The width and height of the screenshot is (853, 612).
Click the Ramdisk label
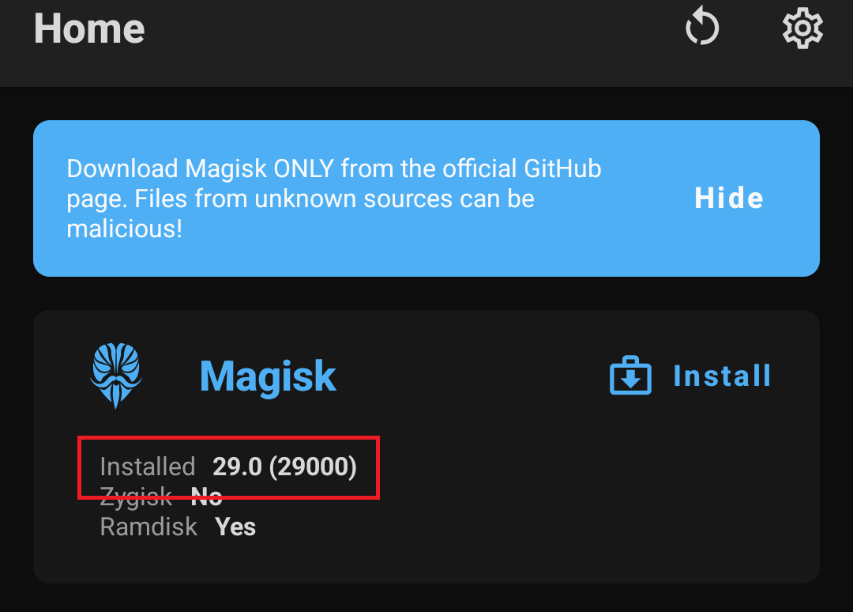coord(148,527)
